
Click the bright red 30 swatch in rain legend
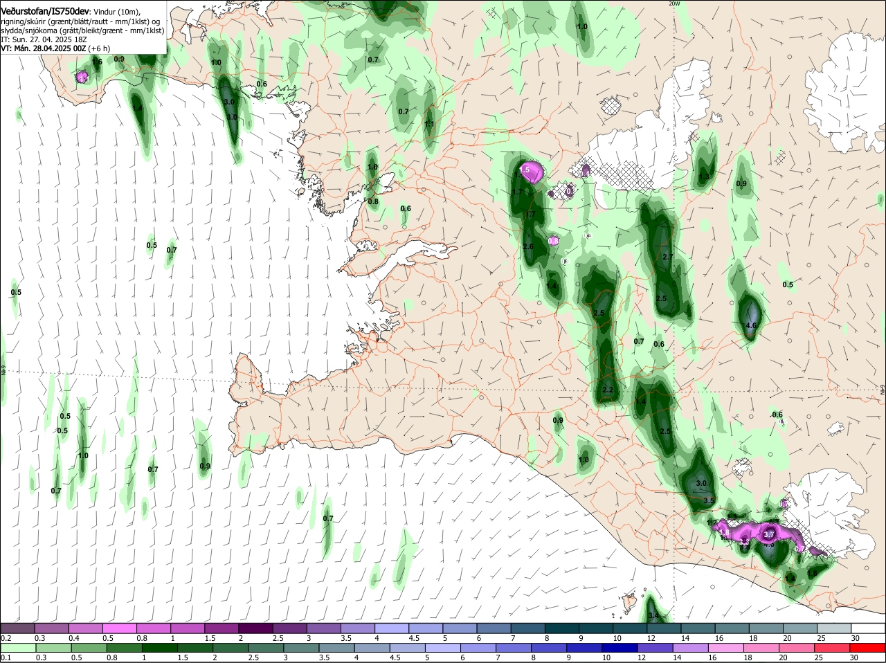(868, 648)
